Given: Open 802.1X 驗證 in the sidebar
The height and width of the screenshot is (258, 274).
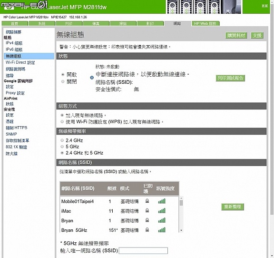Looking at the screenshot, I should (x=17, y=147).
